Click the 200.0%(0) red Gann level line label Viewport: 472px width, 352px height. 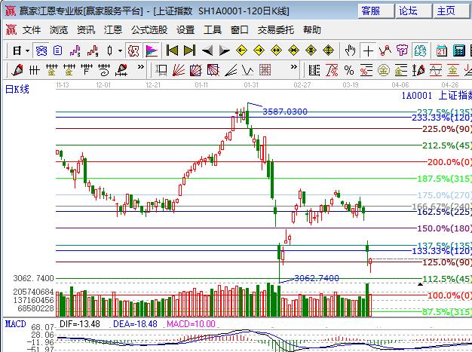[x=449, y=162]
